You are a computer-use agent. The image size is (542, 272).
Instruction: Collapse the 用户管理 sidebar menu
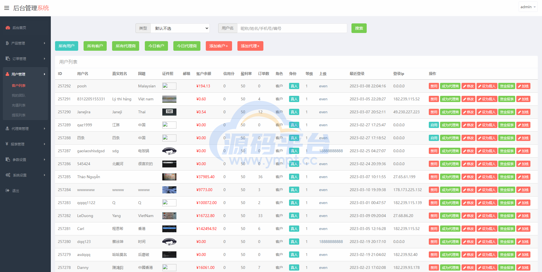(x=25, y=74)
